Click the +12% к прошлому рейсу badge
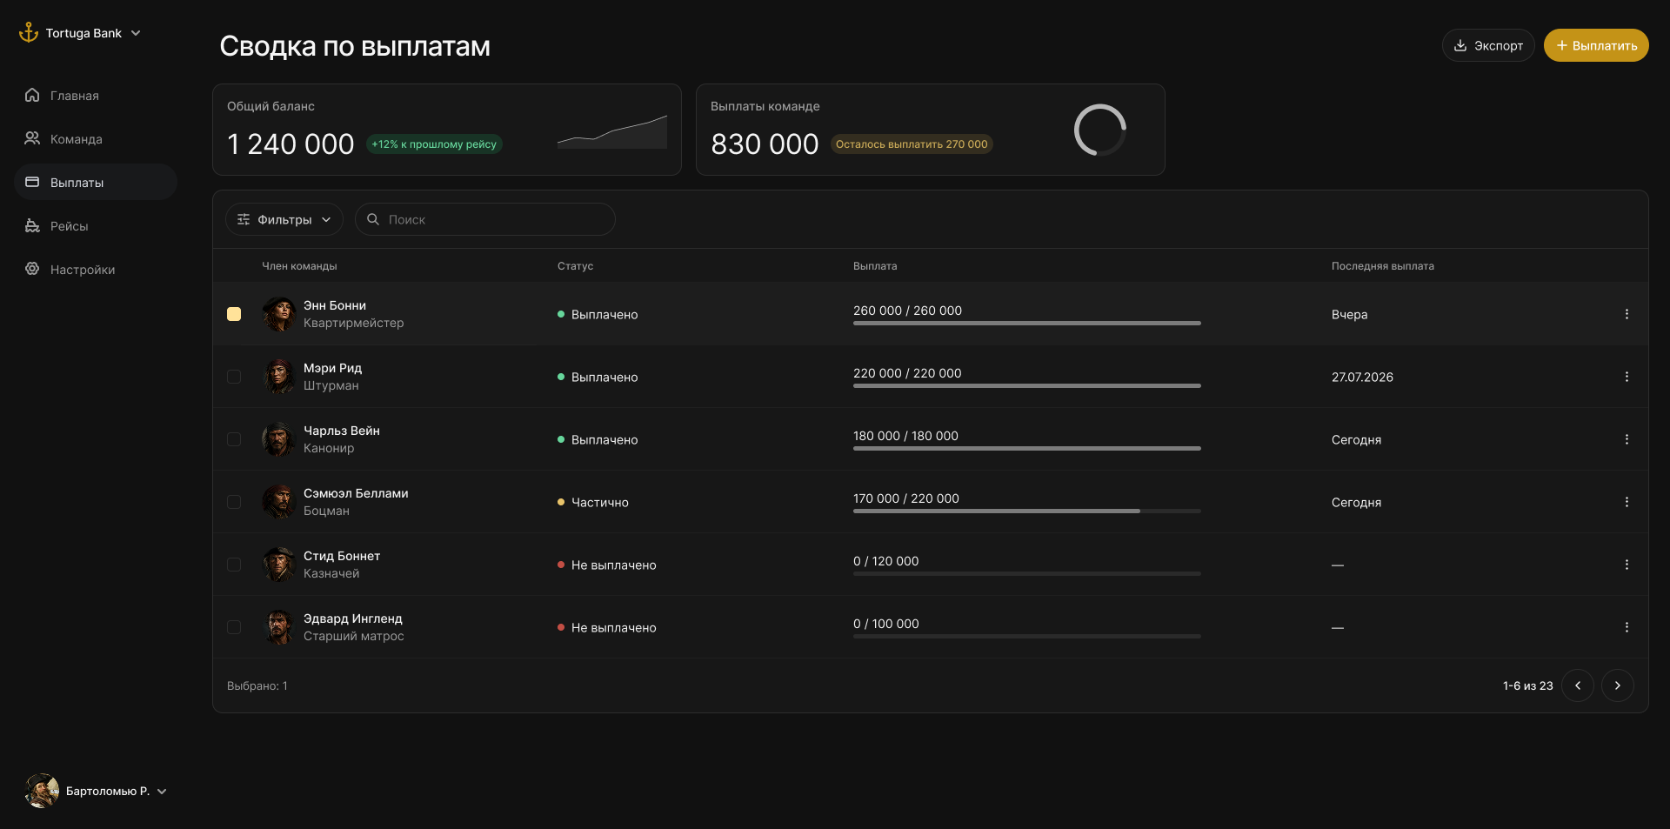1670x829 pixels. 434,144
